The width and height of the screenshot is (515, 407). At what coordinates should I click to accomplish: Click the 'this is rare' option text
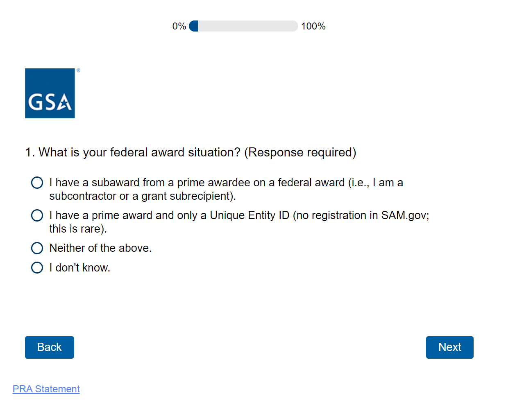coord(78,229)
